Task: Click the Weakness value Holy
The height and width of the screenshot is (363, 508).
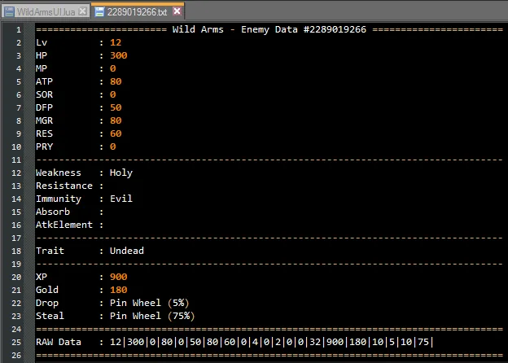Action: point(121,173)
